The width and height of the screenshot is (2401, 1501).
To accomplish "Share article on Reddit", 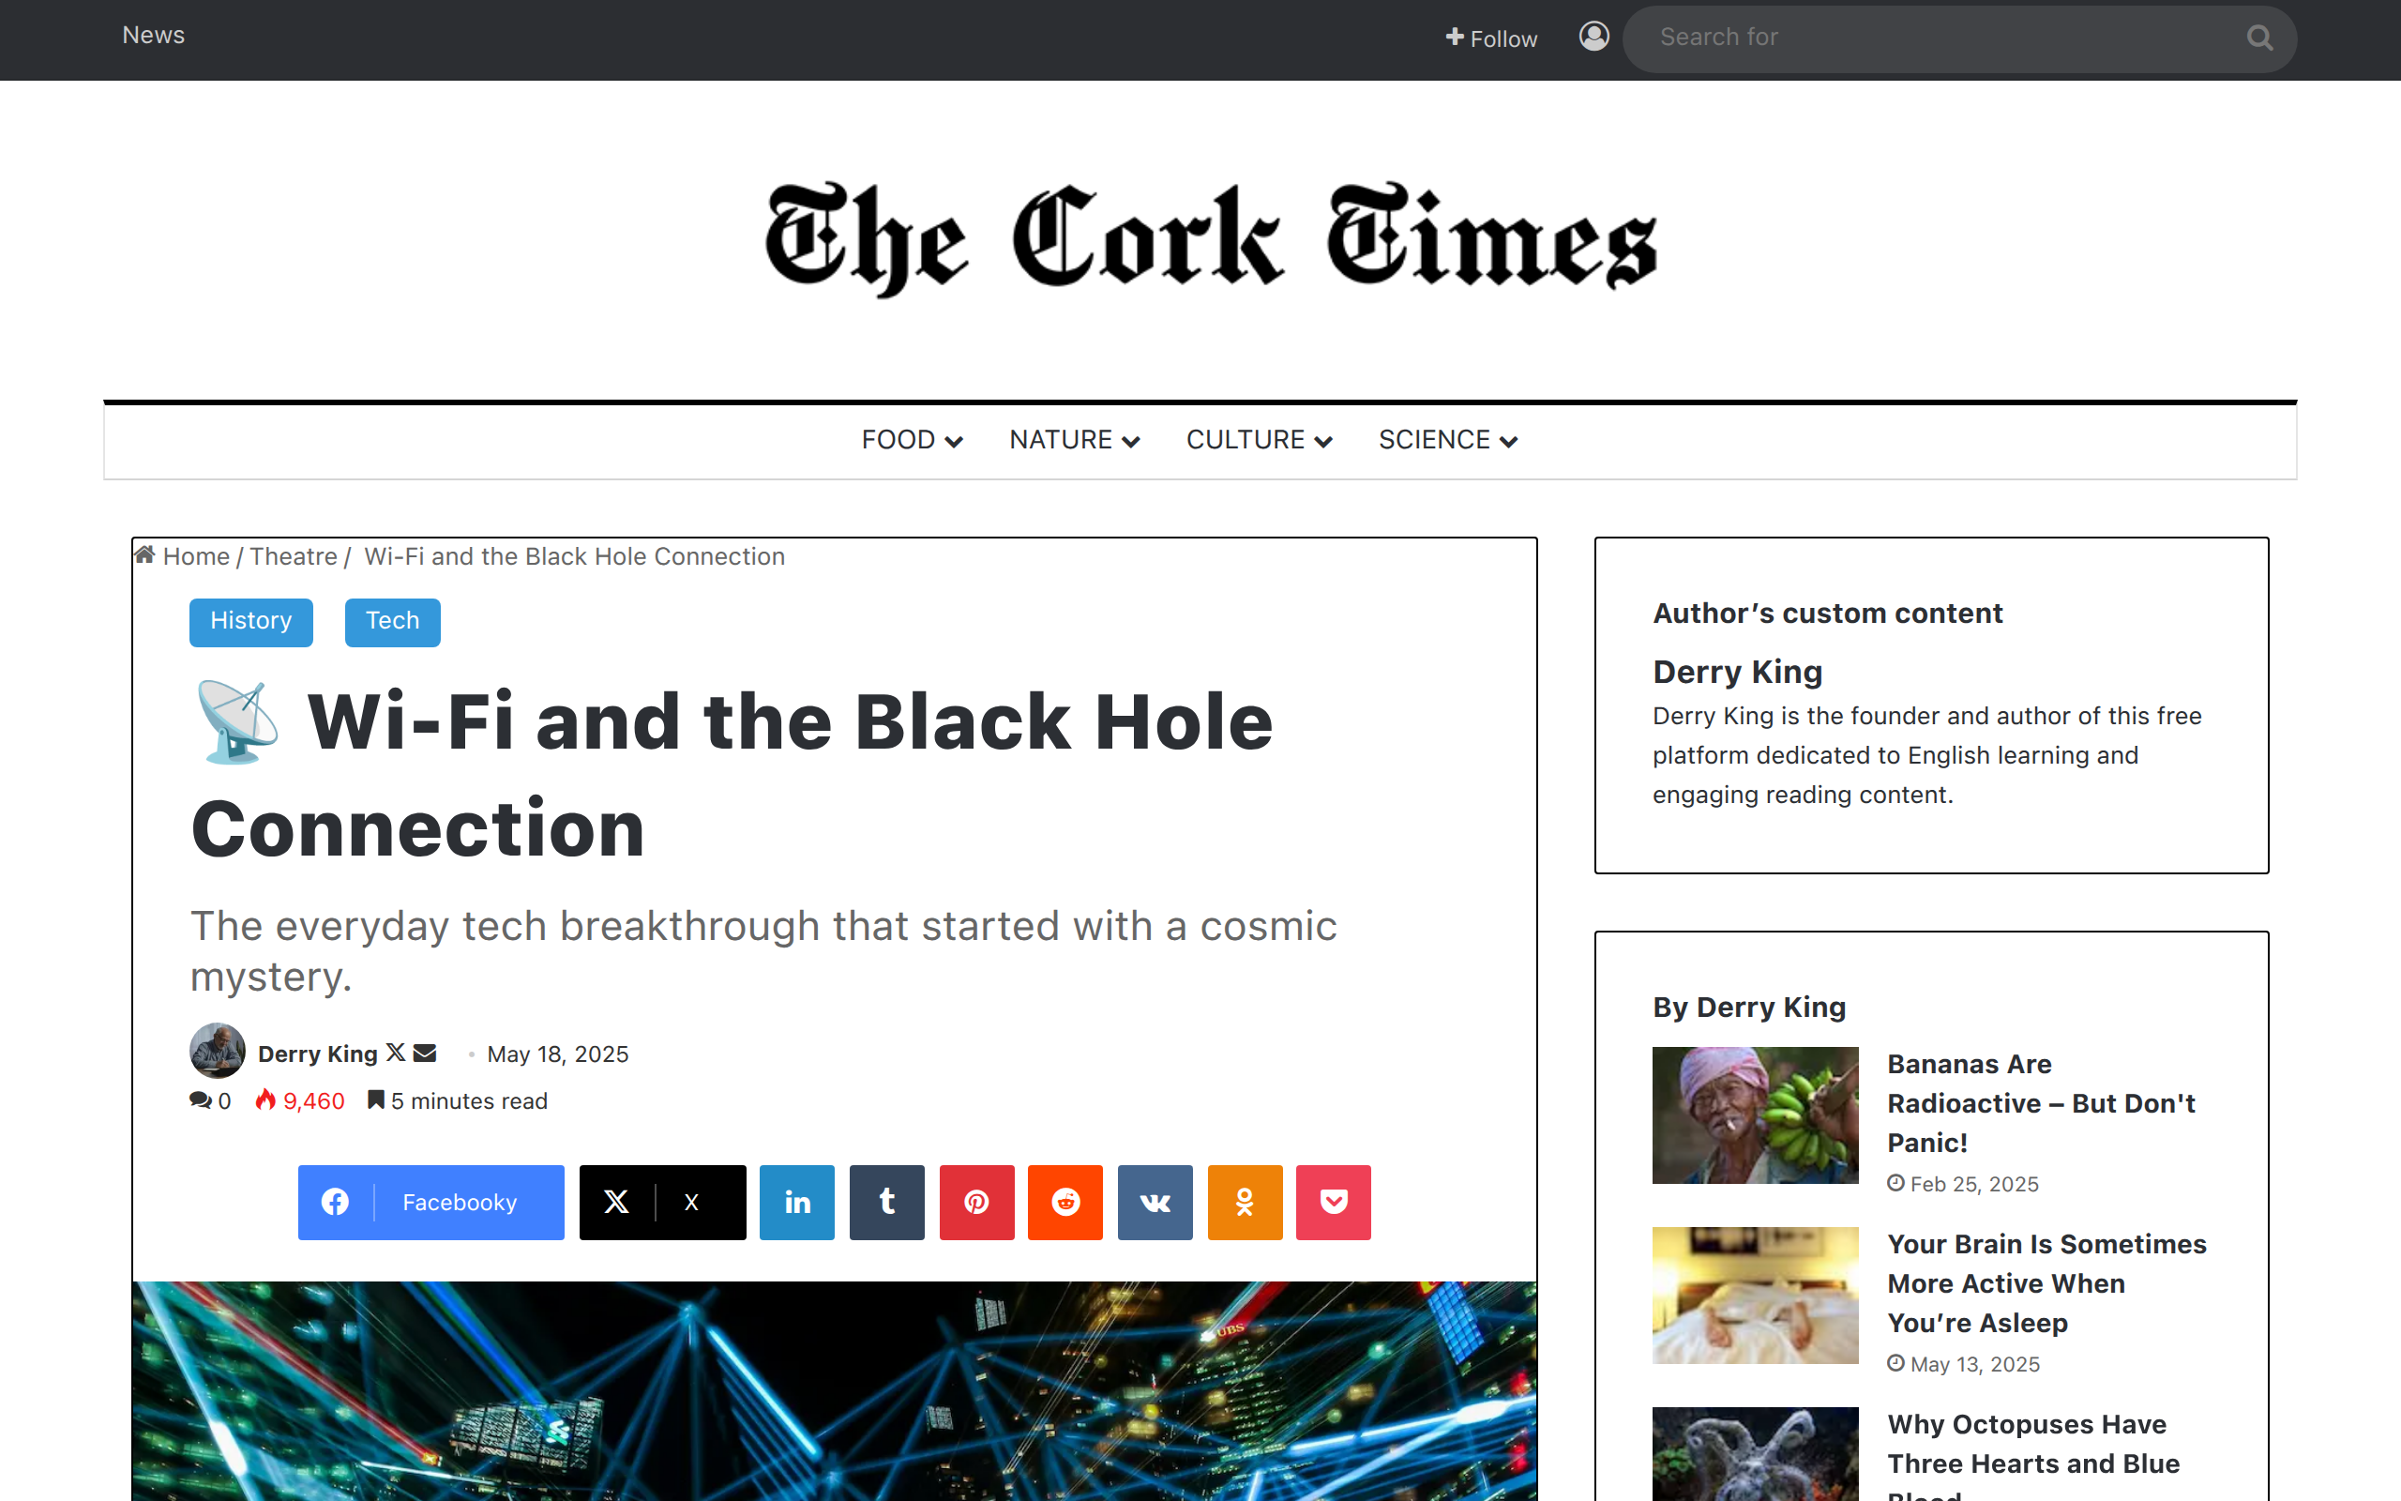I will (1065, 1202).
